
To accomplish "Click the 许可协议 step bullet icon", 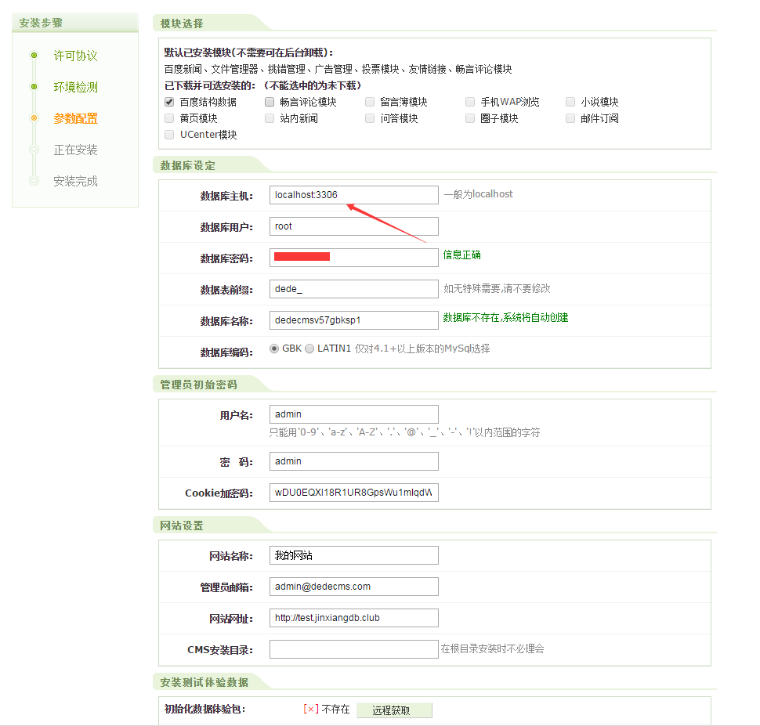I will click(x=34, y=56).
